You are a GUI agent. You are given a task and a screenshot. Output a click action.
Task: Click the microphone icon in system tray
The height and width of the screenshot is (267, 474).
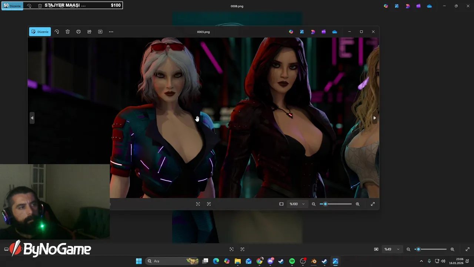pos(429,261)
